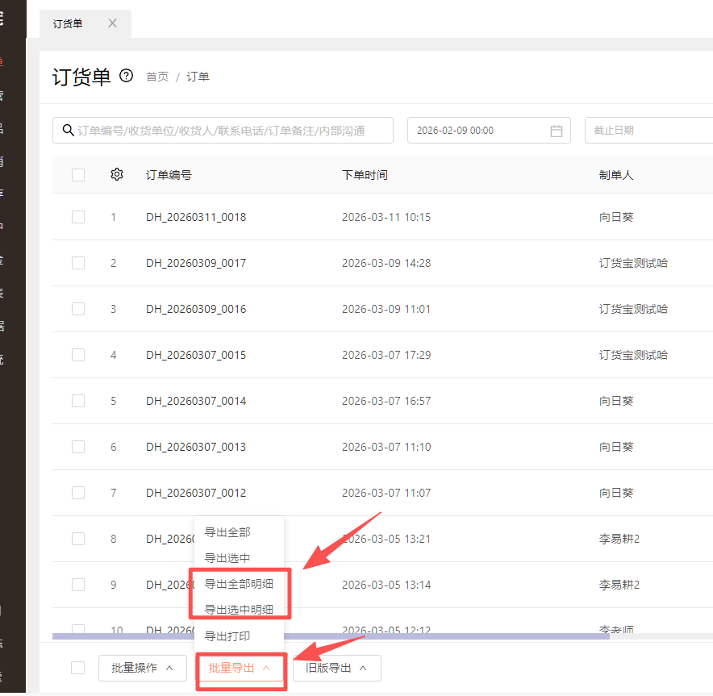Check the row for DH_20260311_0018
This screenshot has width=713, height=696.
(78, 217)
